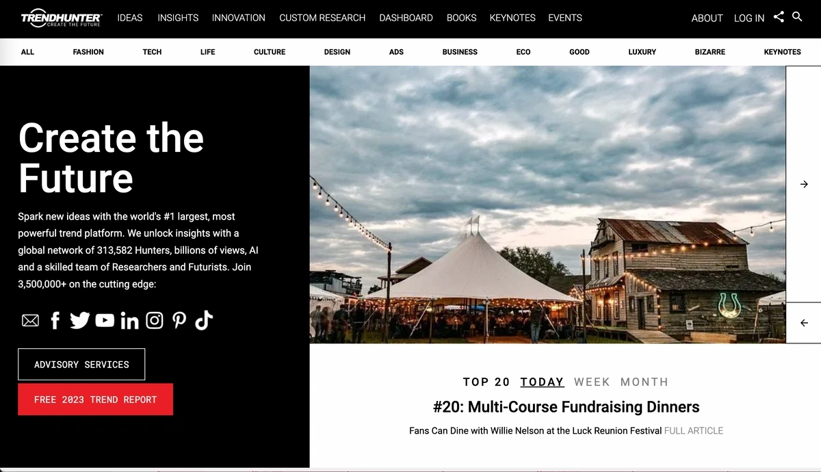Open the LinkedIn icon
821x472 pixels.
(129, 320)
